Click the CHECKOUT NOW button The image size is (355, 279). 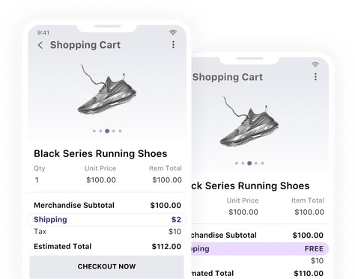pyautogui.click(x=106, y=267)
